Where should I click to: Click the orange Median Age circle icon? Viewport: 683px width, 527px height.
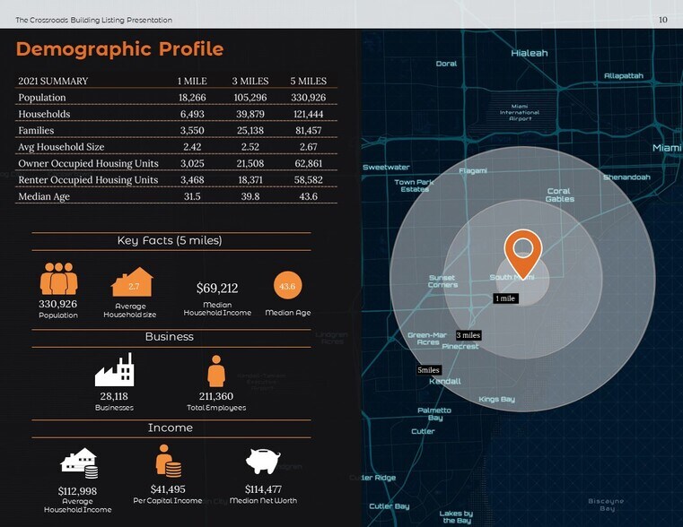pos(287,286)
